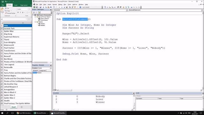Click the taskbar search icon
The image size is (204, 115).
point(7,113)
